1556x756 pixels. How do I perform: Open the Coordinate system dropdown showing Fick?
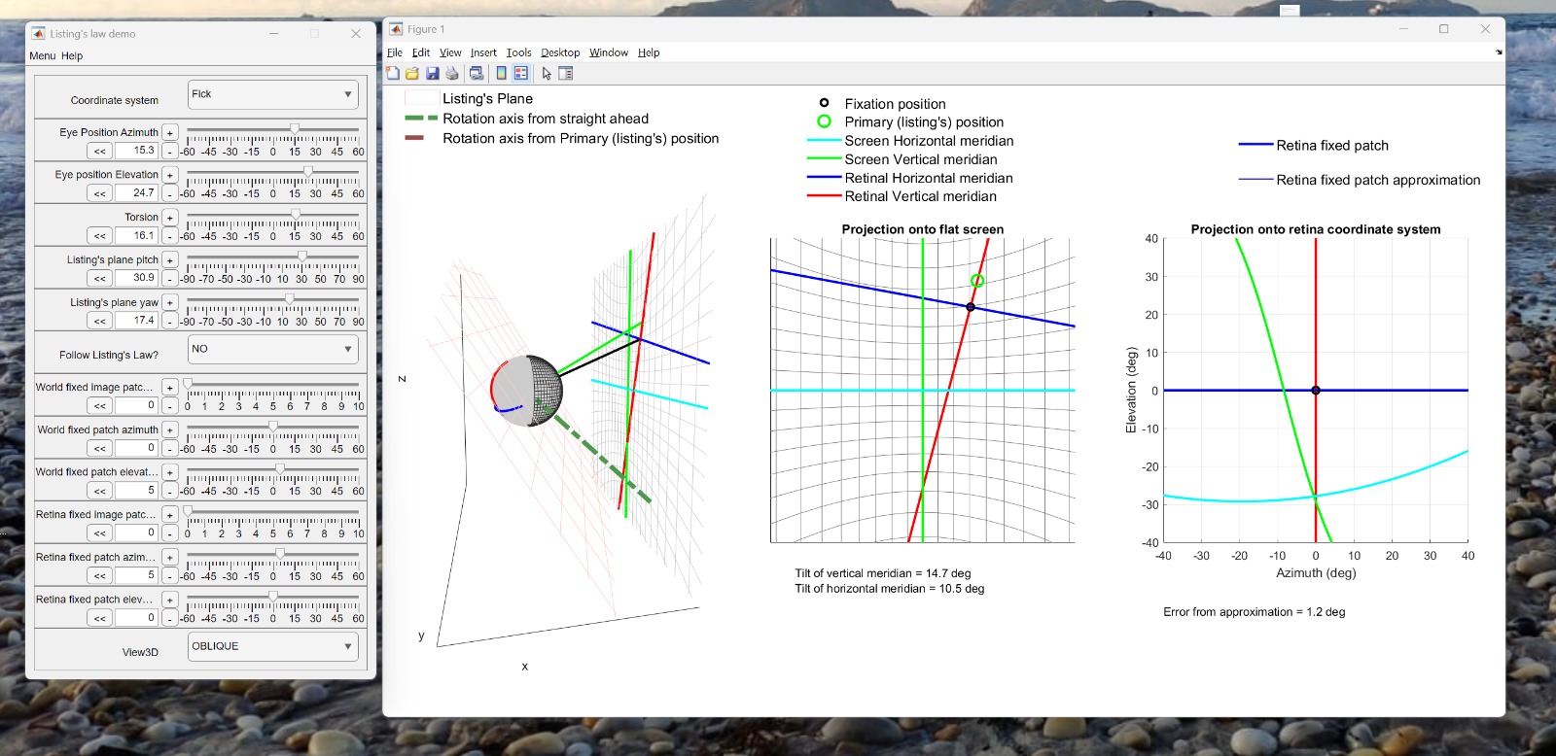click(272, 94)
